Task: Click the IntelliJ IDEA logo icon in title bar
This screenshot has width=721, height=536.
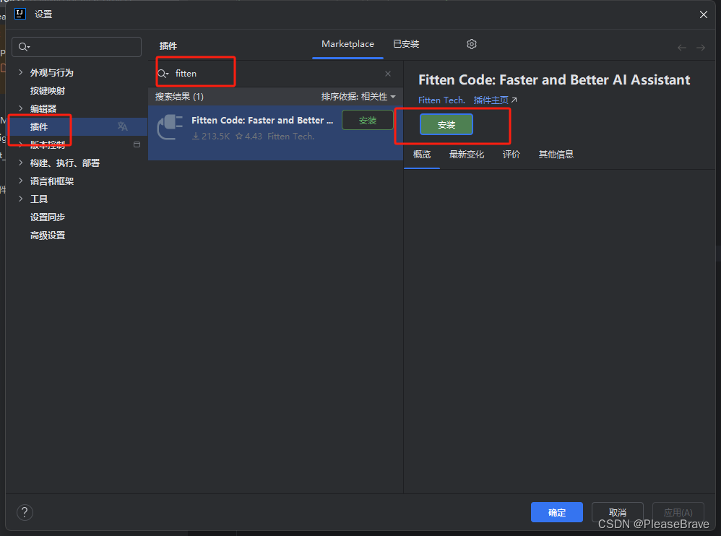Action: [x=20, y=14]
